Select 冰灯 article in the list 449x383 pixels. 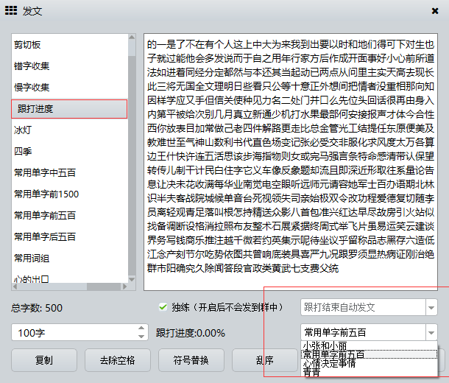69,130
